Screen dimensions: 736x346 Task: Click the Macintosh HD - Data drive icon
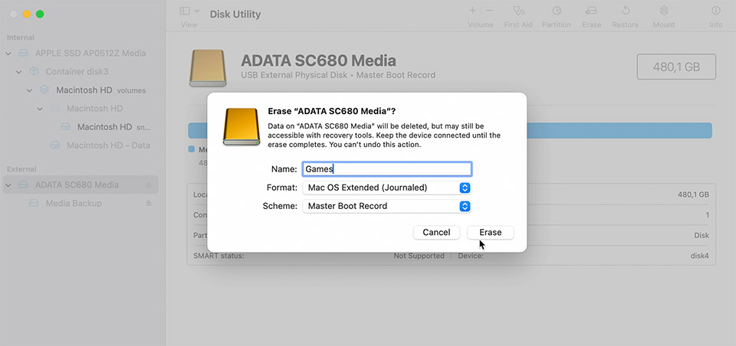pos(55,145)
